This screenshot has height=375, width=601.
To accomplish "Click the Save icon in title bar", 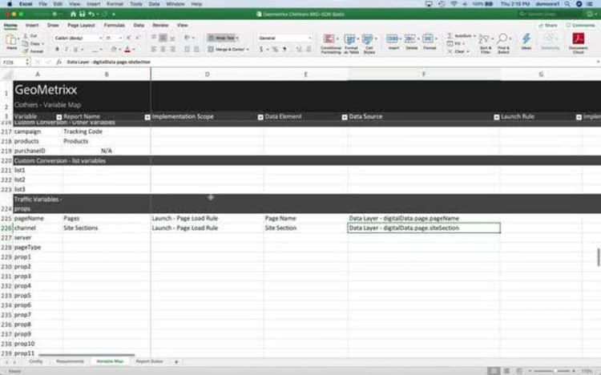I will 82,14.
